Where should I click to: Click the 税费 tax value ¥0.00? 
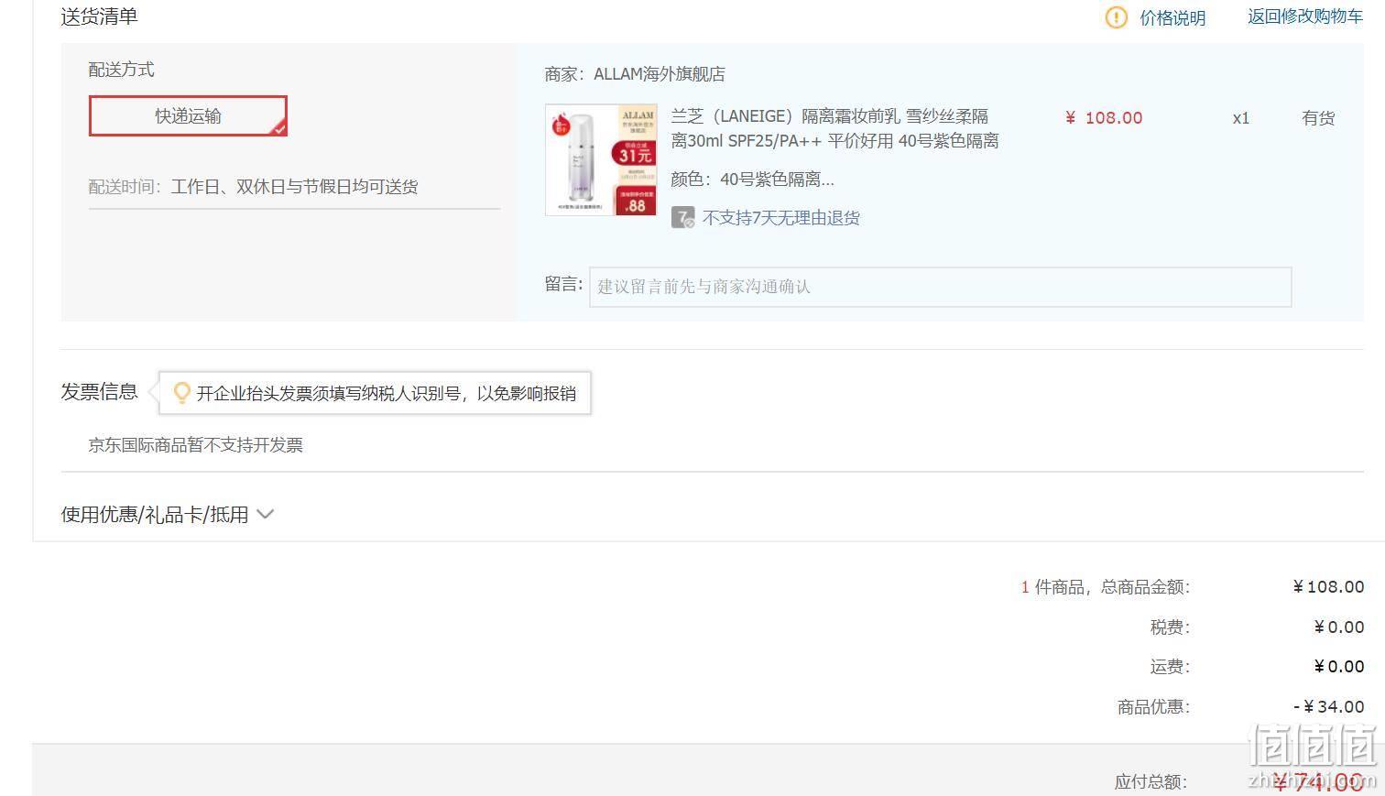[x=1339, y=627]
